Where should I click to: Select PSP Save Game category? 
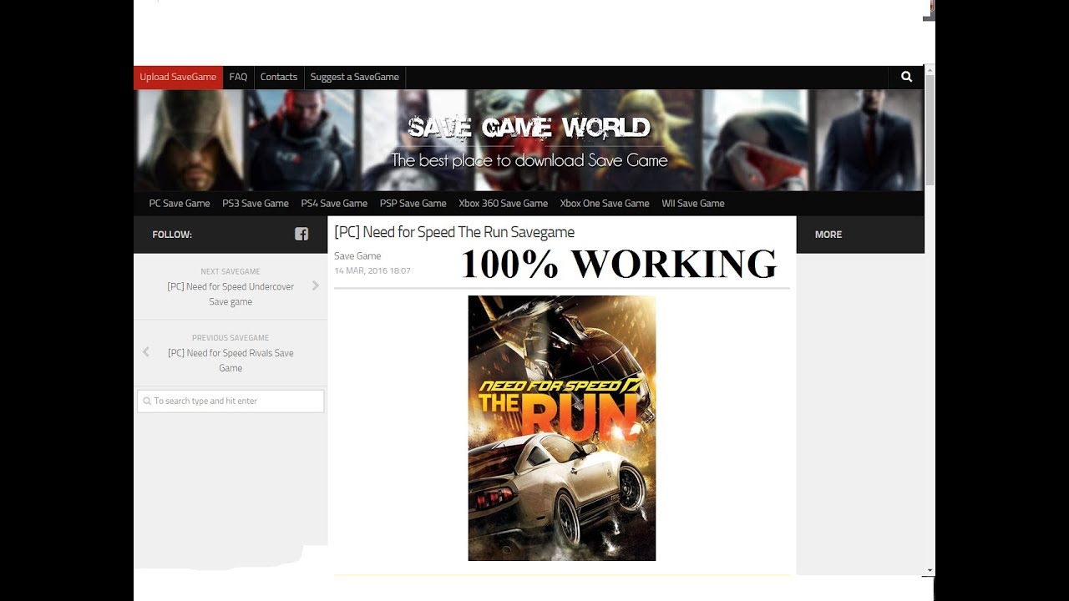(413, 204)
